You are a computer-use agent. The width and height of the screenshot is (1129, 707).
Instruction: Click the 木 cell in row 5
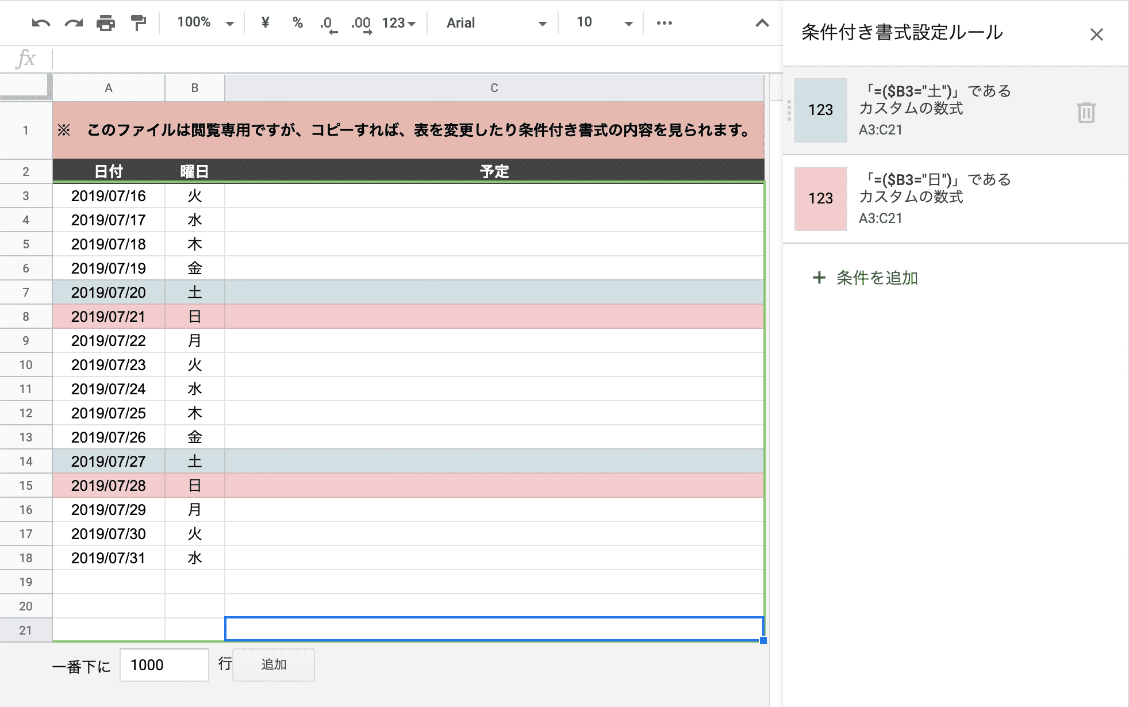(195, 244)
